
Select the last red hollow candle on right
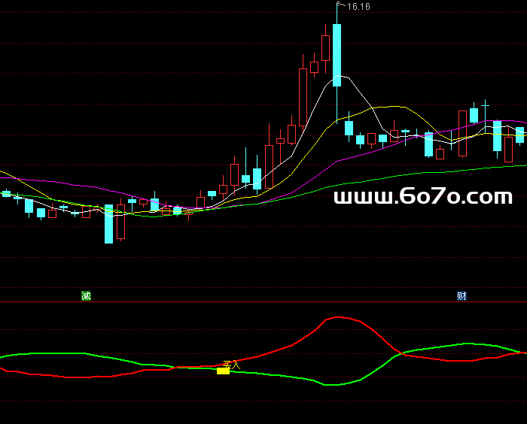(509, 149)
